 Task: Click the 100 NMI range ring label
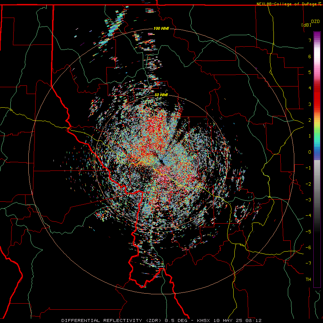(161, 28)
